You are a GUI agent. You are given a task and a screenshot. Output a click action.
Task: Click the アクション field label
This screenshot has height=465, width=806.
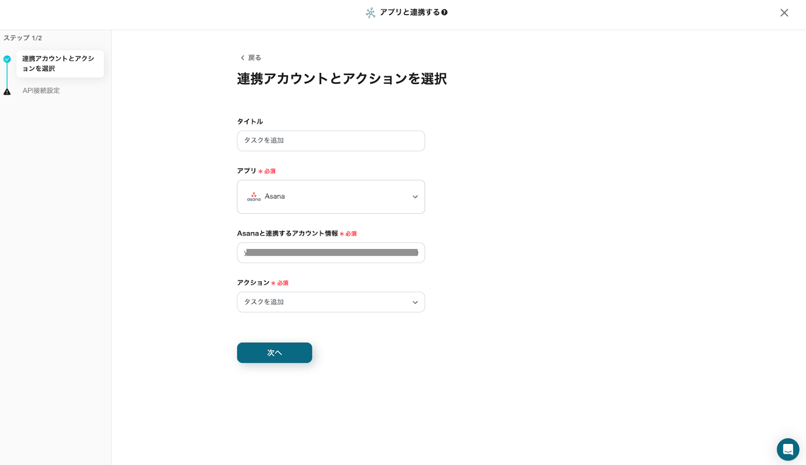pos(253,283)
